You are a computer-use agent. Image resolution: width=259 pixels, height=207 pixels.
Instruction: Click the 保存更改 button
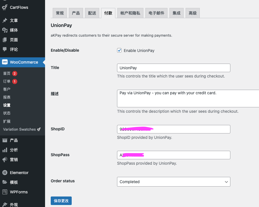coord(61,201)
